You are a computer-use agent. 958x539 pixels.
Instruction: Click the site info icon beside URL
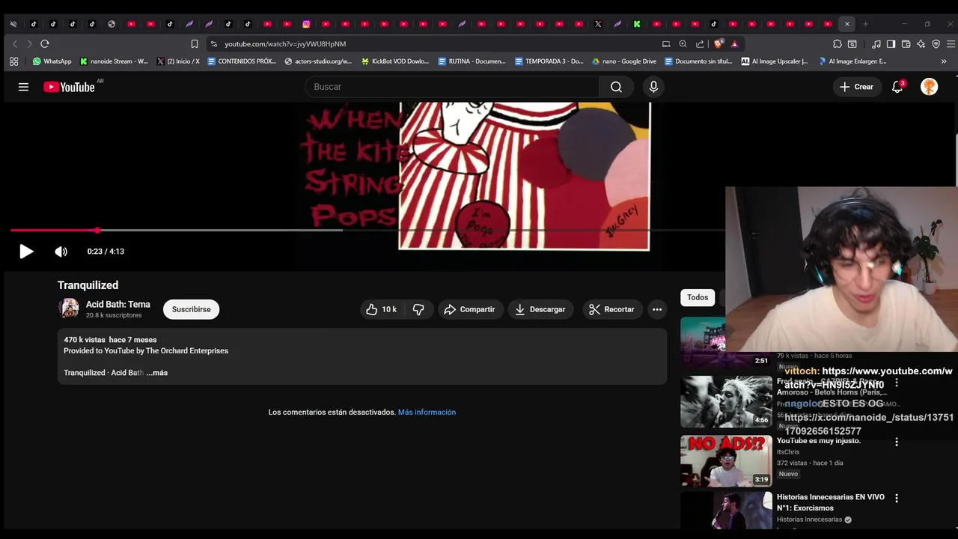(x=214, y=44)
